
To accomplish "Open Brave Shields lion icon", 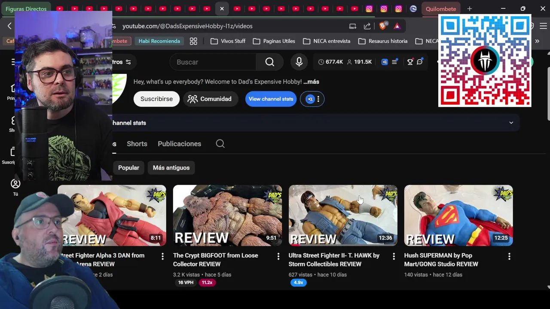I will (383, 26).
